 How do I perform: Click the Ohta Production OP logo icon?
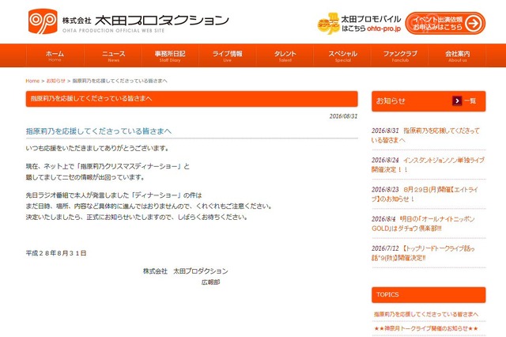tap(43, 21)
